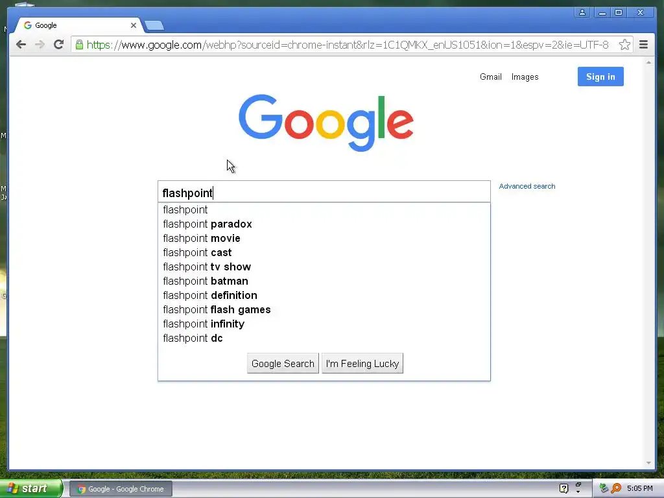Open Images link
The height and width of the screenshot is (498, 664).
[525, 77]
